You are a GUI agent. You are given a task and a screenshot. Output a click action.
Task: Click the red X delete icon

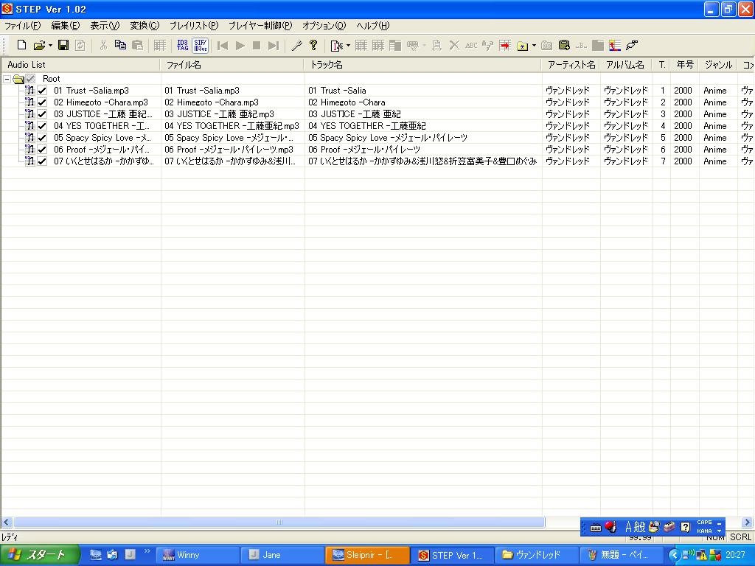click(454, 45)
